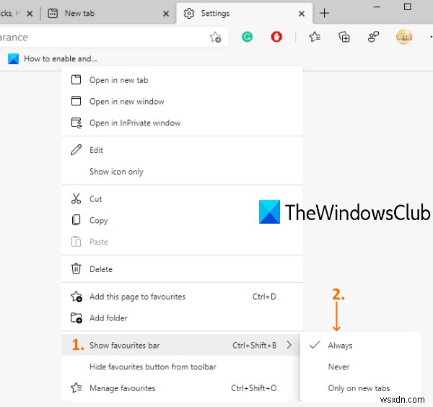433x407 pixels.
Task: Choose Add this page to favourites
Action: point(182,297)
